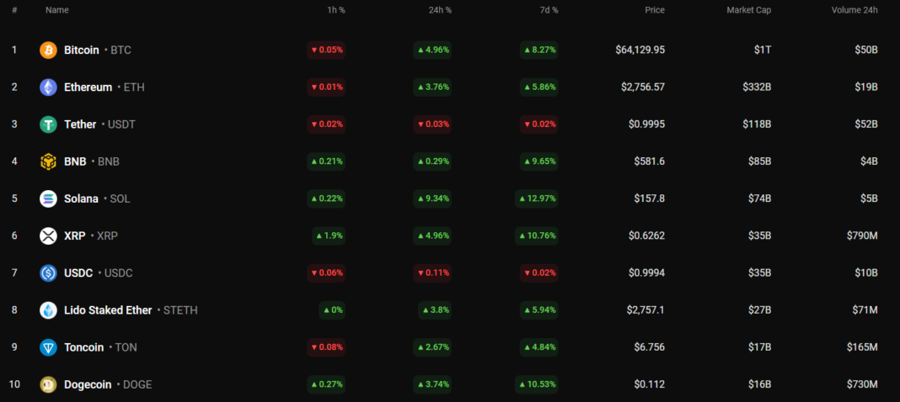This screenshot has width=900, height=402.
Task: Click the BNB yellow logo icon
Action: 48,161
